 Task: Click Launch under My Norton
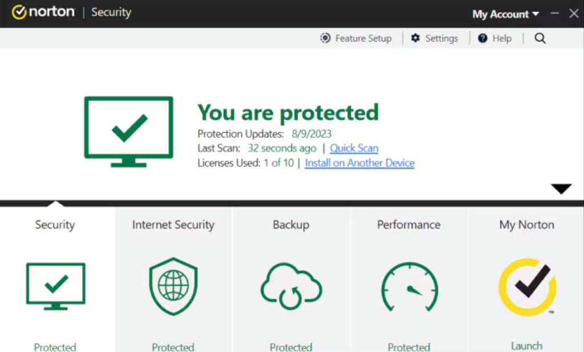point(526,346)
